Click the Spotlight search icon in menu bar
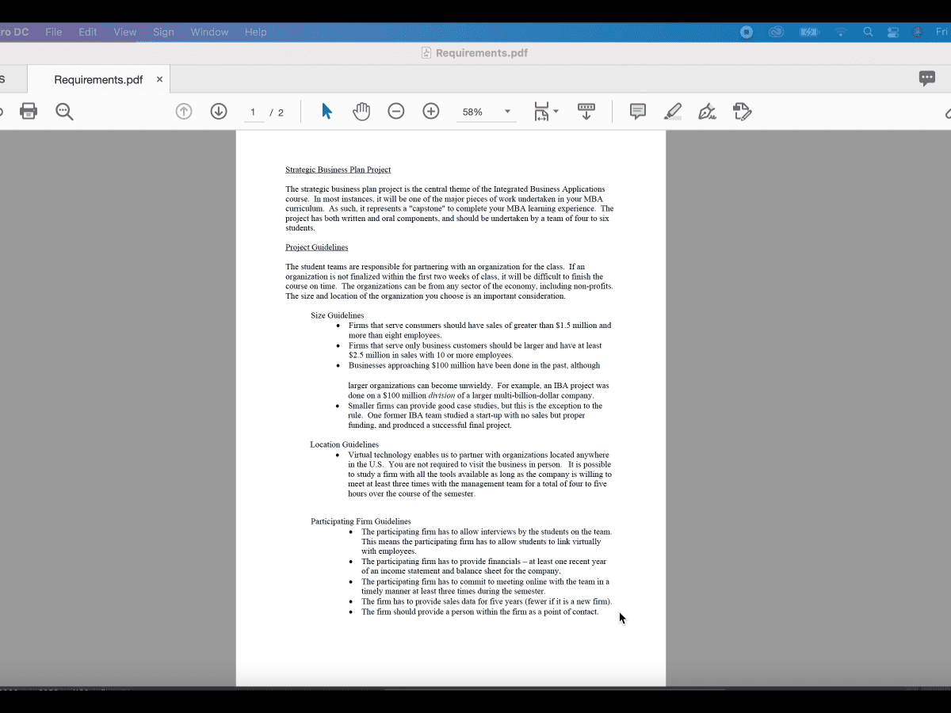This screenshot has height=713, width=951. (x=869, y=32)
